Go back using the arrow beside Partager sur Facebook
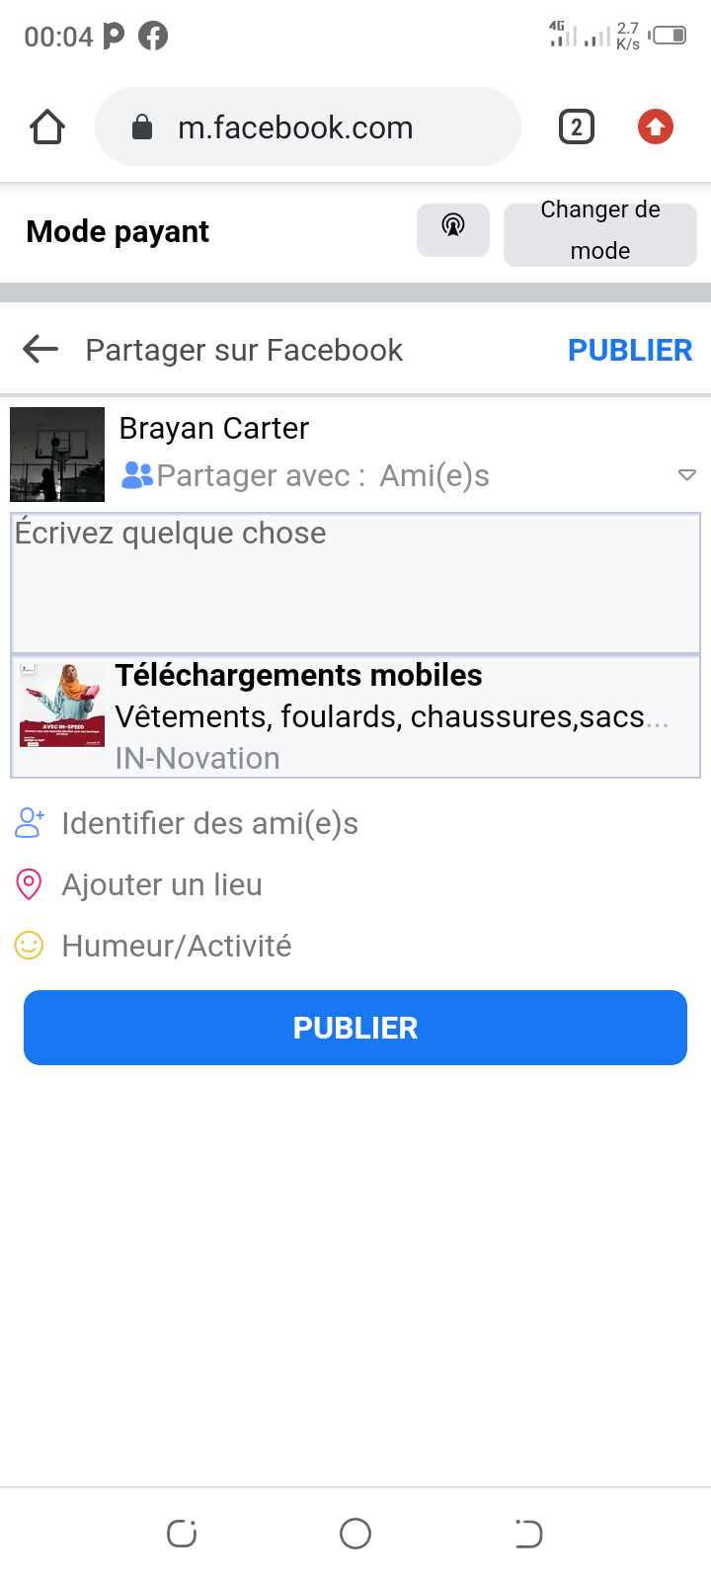 (40, 349)
